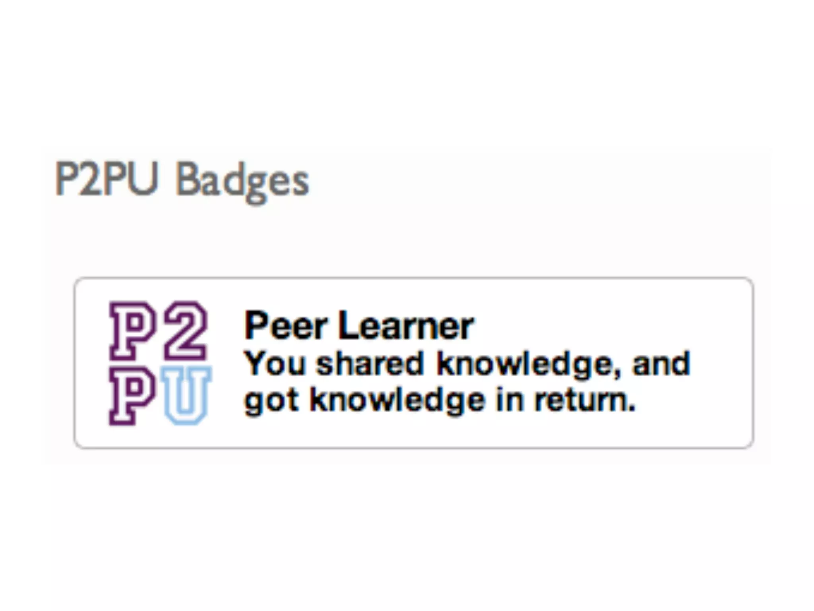Click the purple 2 in the logo
The height and width of the screenshot is (611, 814).
[186, 330]
